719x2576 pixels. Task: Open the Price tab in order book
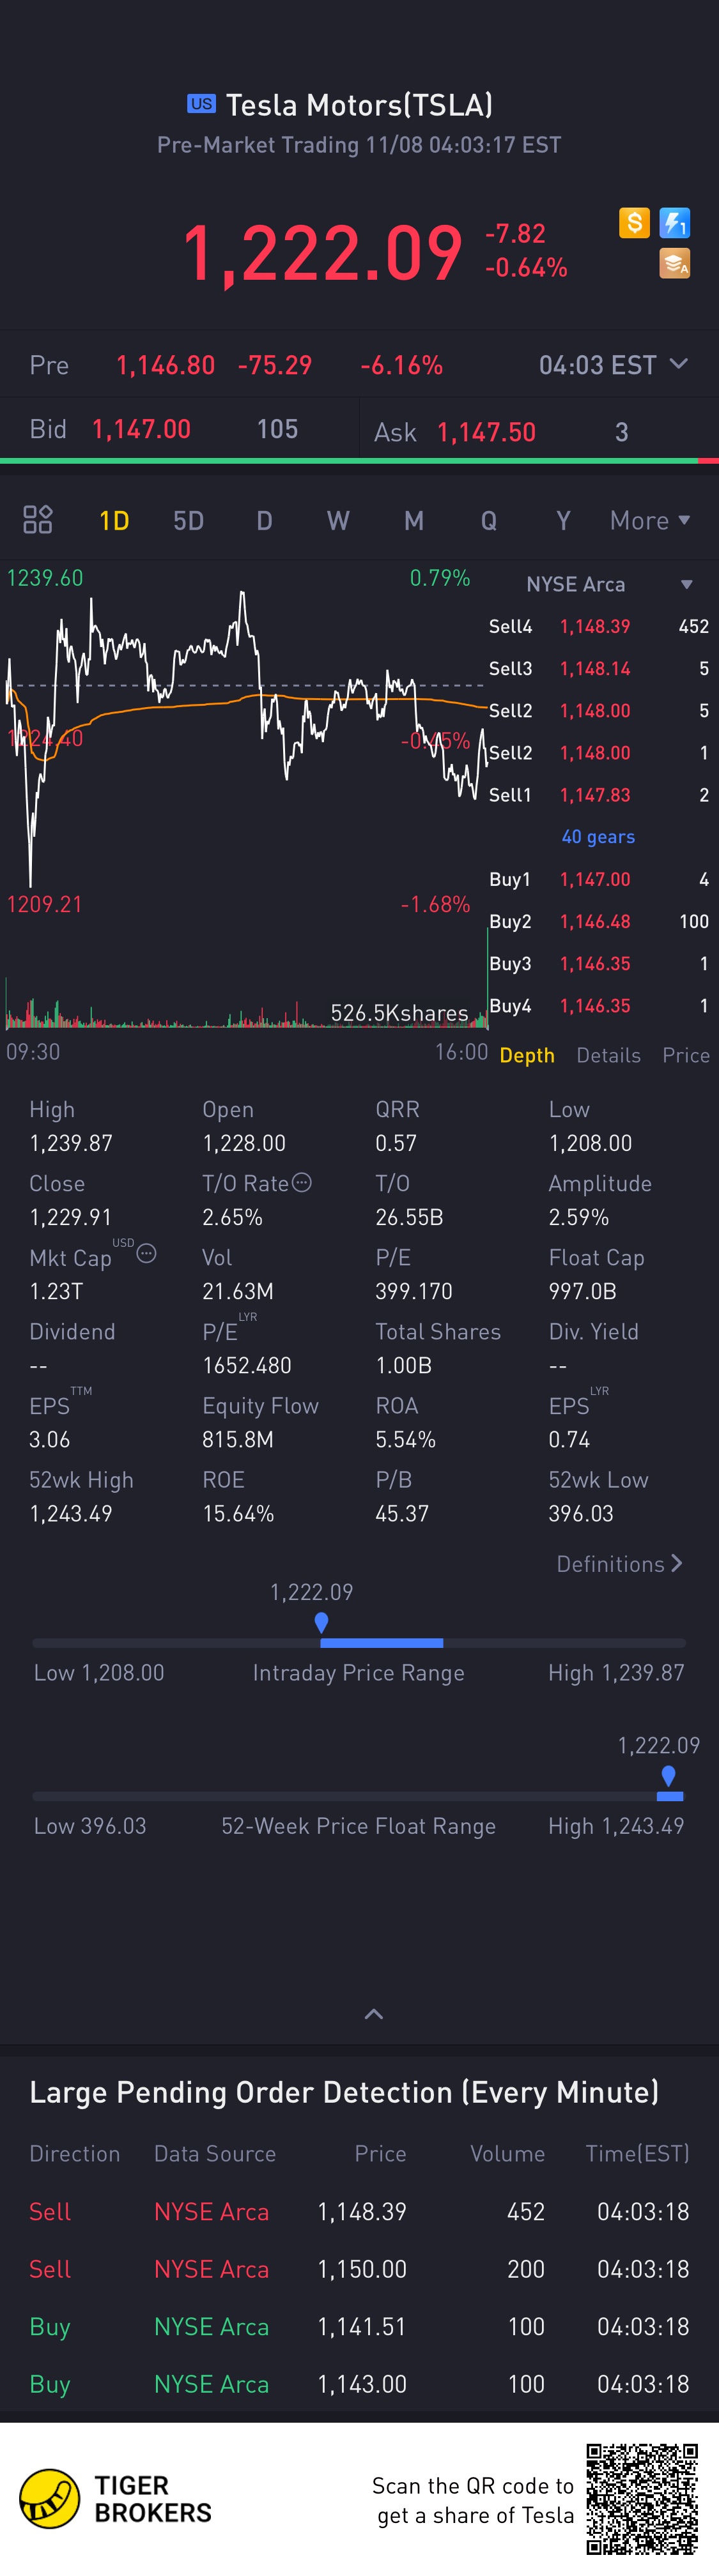[686, 1055]
